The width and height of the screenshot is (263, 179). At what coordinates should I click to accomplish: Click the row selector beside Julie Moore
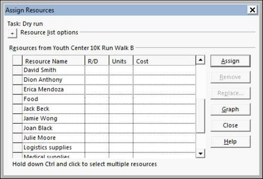[17, 138]
